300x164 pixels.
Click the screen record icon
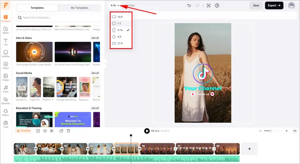(209, 6)
